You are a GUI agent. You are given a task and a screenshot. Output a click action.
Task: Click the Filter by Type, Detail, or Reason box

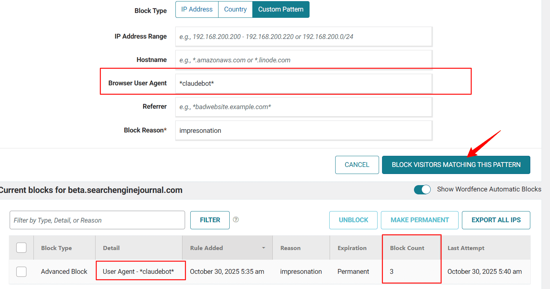[x=97, y=220]
